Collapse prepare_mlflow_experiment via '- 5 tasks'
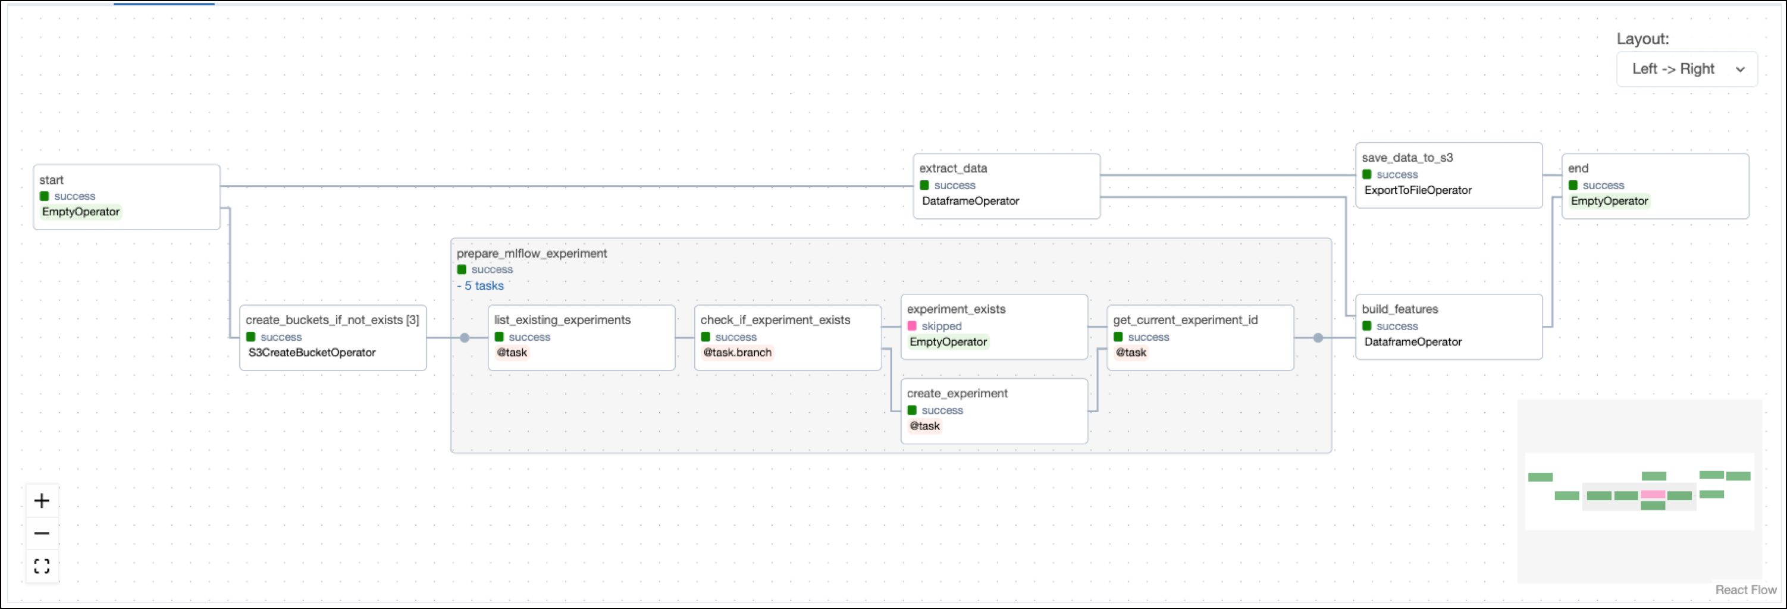Viewport: 1787px width, 609px height. tap(480, 286)
